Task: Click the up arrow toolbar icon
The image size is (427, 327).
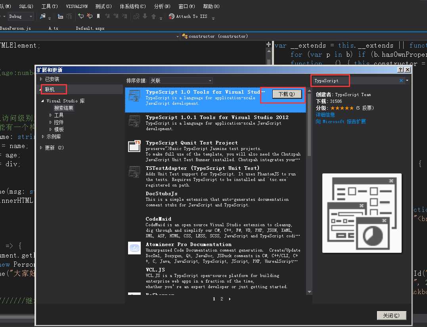Action: coord(153,16)
